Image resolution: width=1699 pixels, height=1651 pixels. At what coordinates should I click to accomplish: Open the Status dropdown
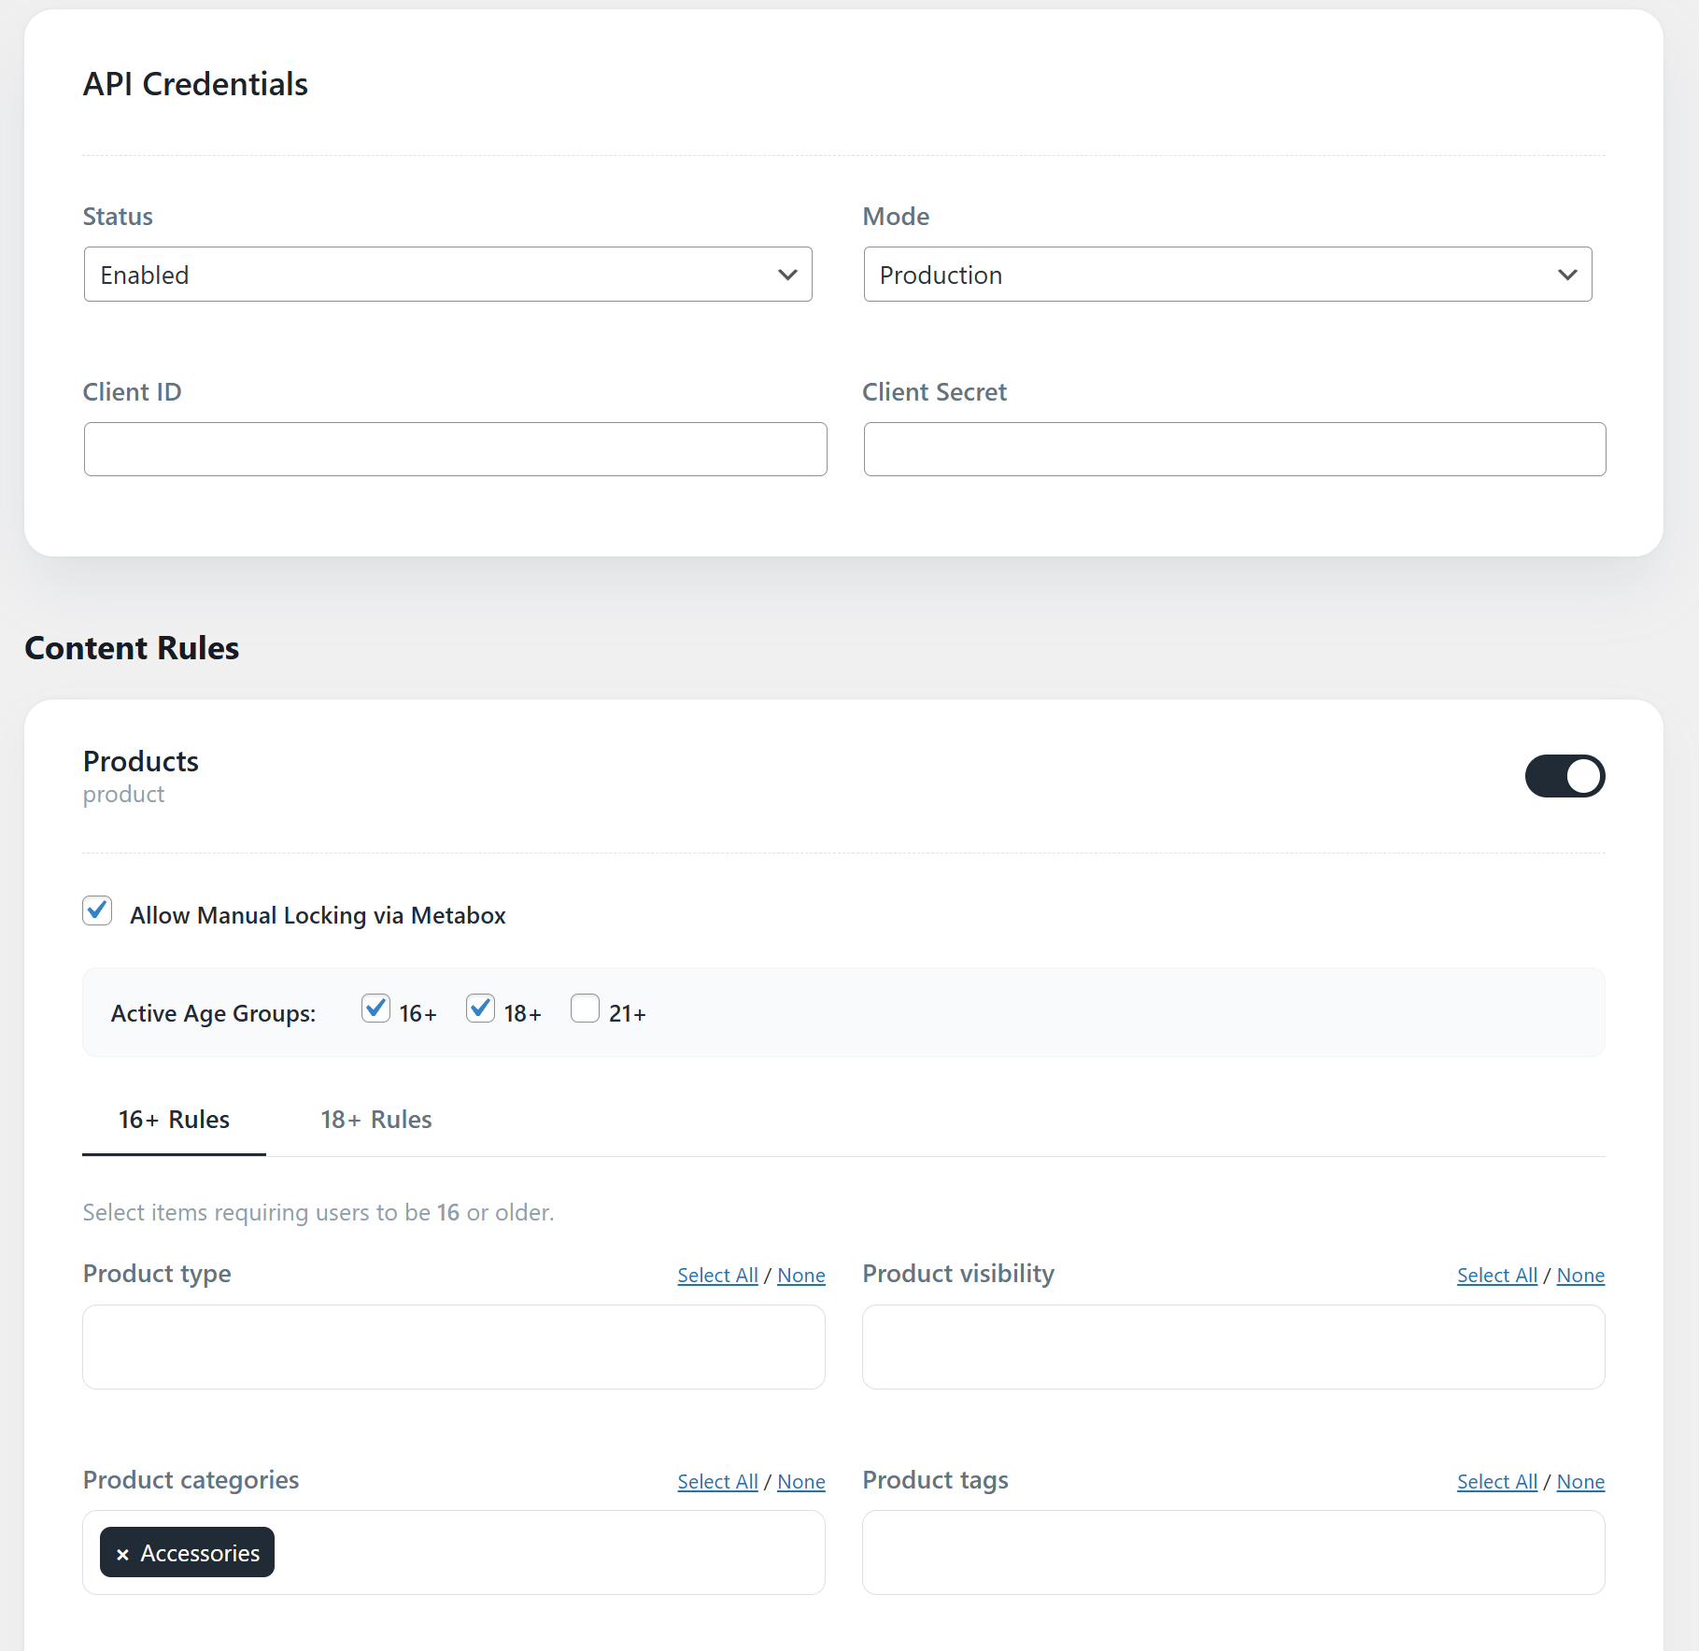[x=448, y=275]
